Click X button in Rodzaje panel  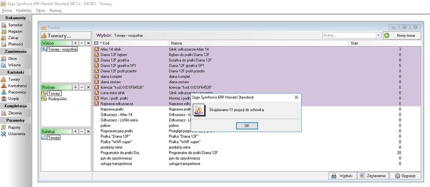tap(88, 87)
